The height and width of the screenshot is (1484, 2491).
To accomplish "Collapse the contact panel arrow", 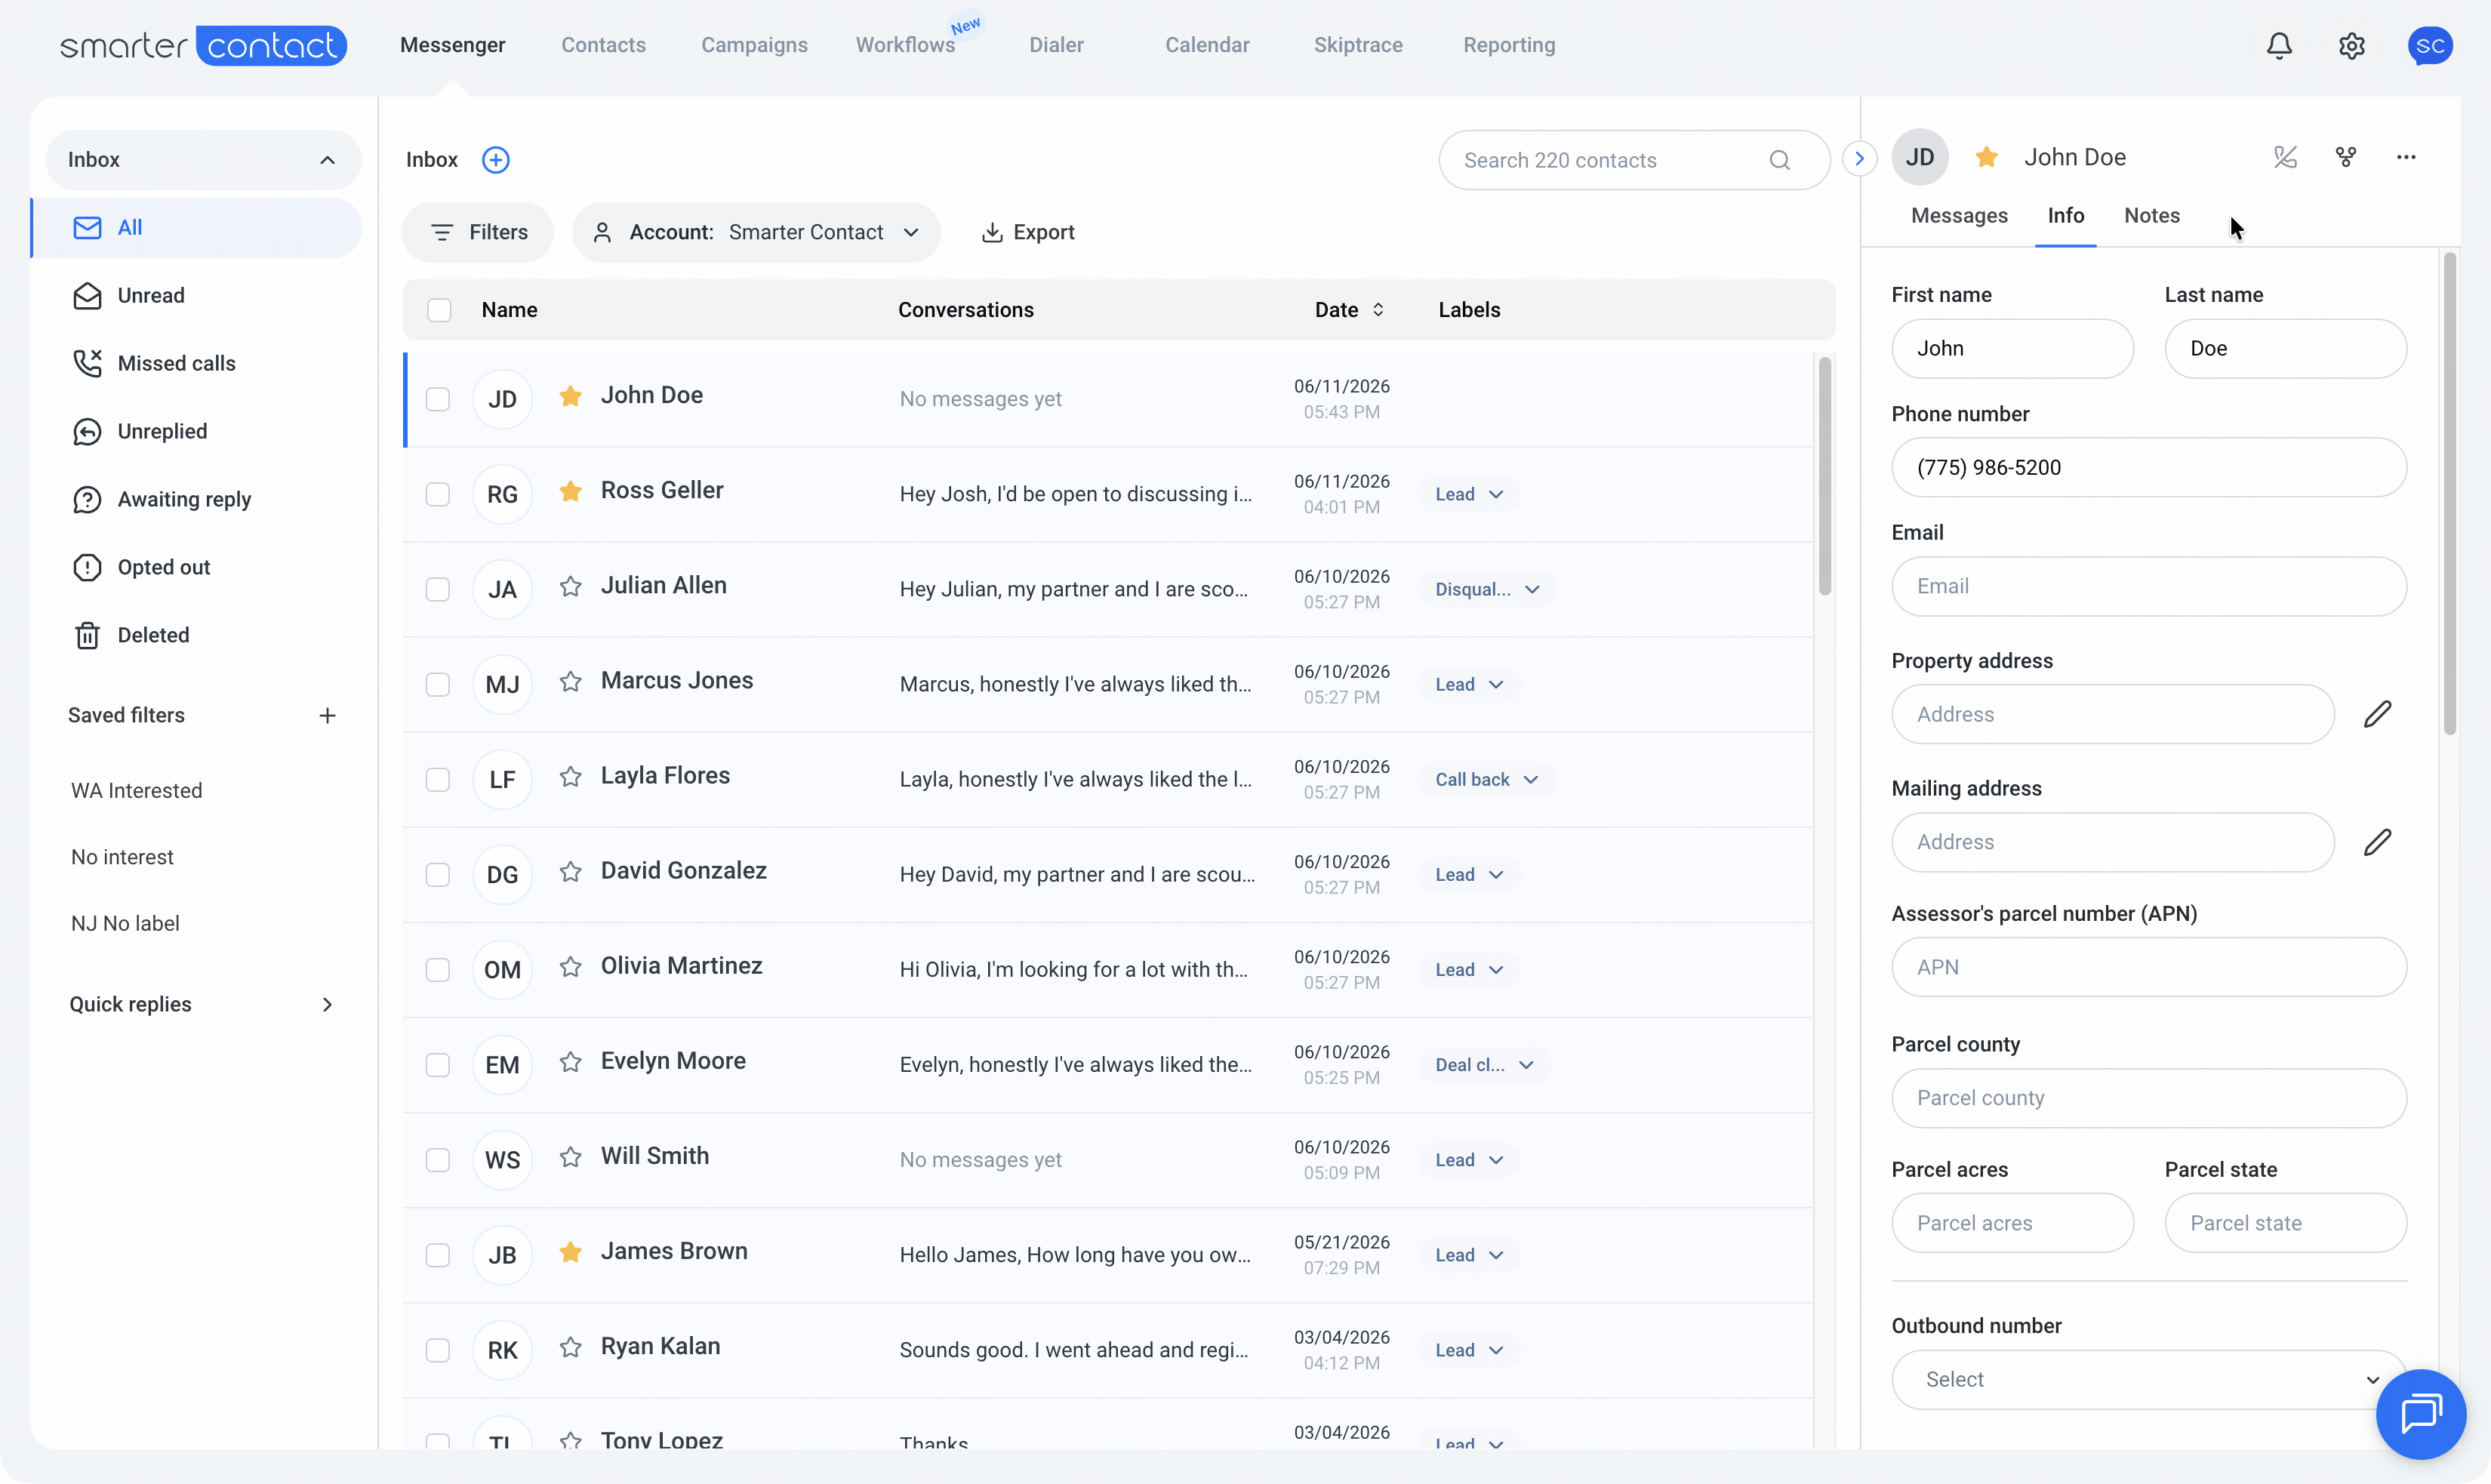I will 1859,158.
